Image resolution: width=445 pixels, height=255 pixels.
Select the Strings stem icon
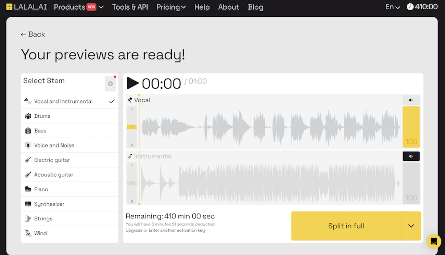[28, 218]
